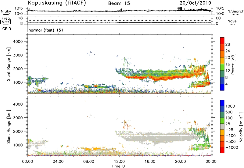Click the 'Kapuskasing (fitACF)' title text

[57, 3]
